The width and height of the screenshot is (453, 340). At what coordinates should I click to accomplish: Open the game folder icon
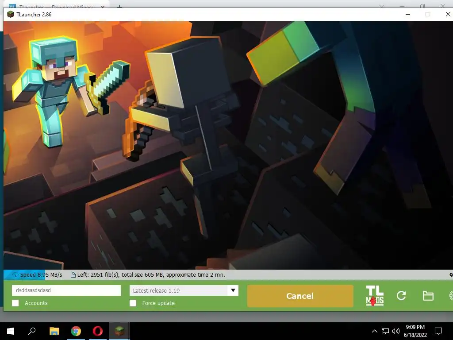click(x=428, y=296)
